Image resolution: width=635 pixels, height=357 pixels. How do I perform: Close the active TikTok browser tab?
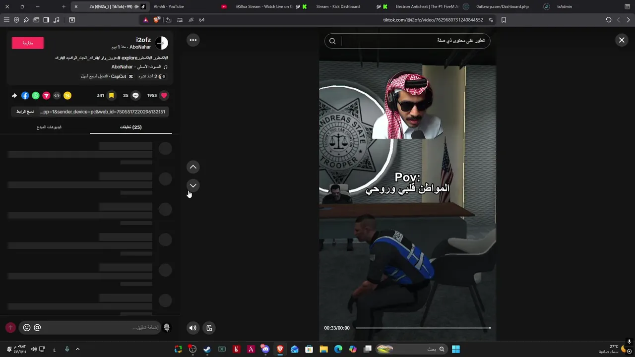pos(76,6)
